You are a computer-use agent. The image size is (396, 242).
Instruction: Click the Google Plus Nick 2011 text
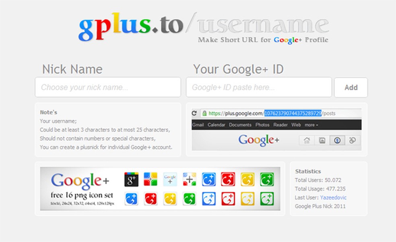(x=320, y=206)
